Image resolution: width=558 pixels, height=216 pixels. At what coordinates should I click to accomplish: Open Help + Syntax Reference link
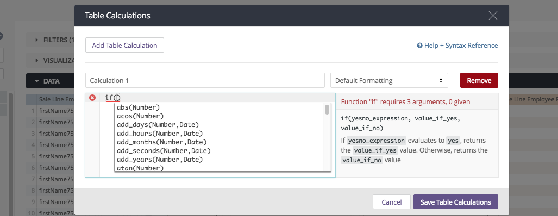click(x=461, y=46)
